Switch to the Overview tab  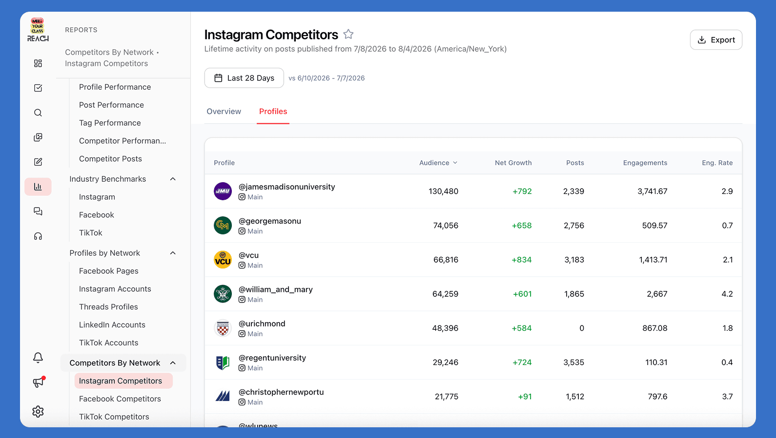[224, 111]
